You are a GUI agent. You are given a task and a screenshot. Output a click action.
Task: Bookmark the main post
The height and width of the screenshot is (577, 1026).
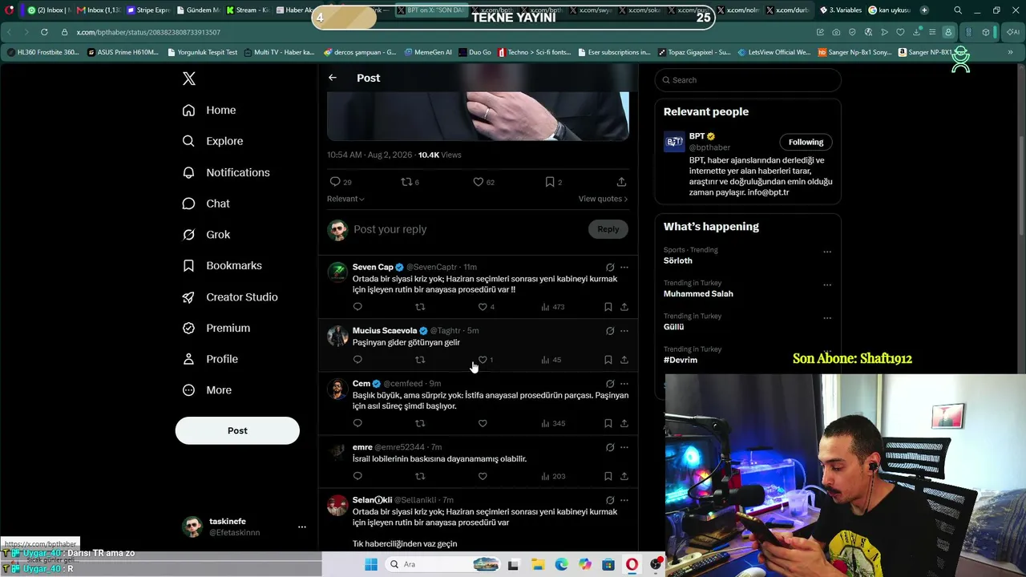pos(550,182)
